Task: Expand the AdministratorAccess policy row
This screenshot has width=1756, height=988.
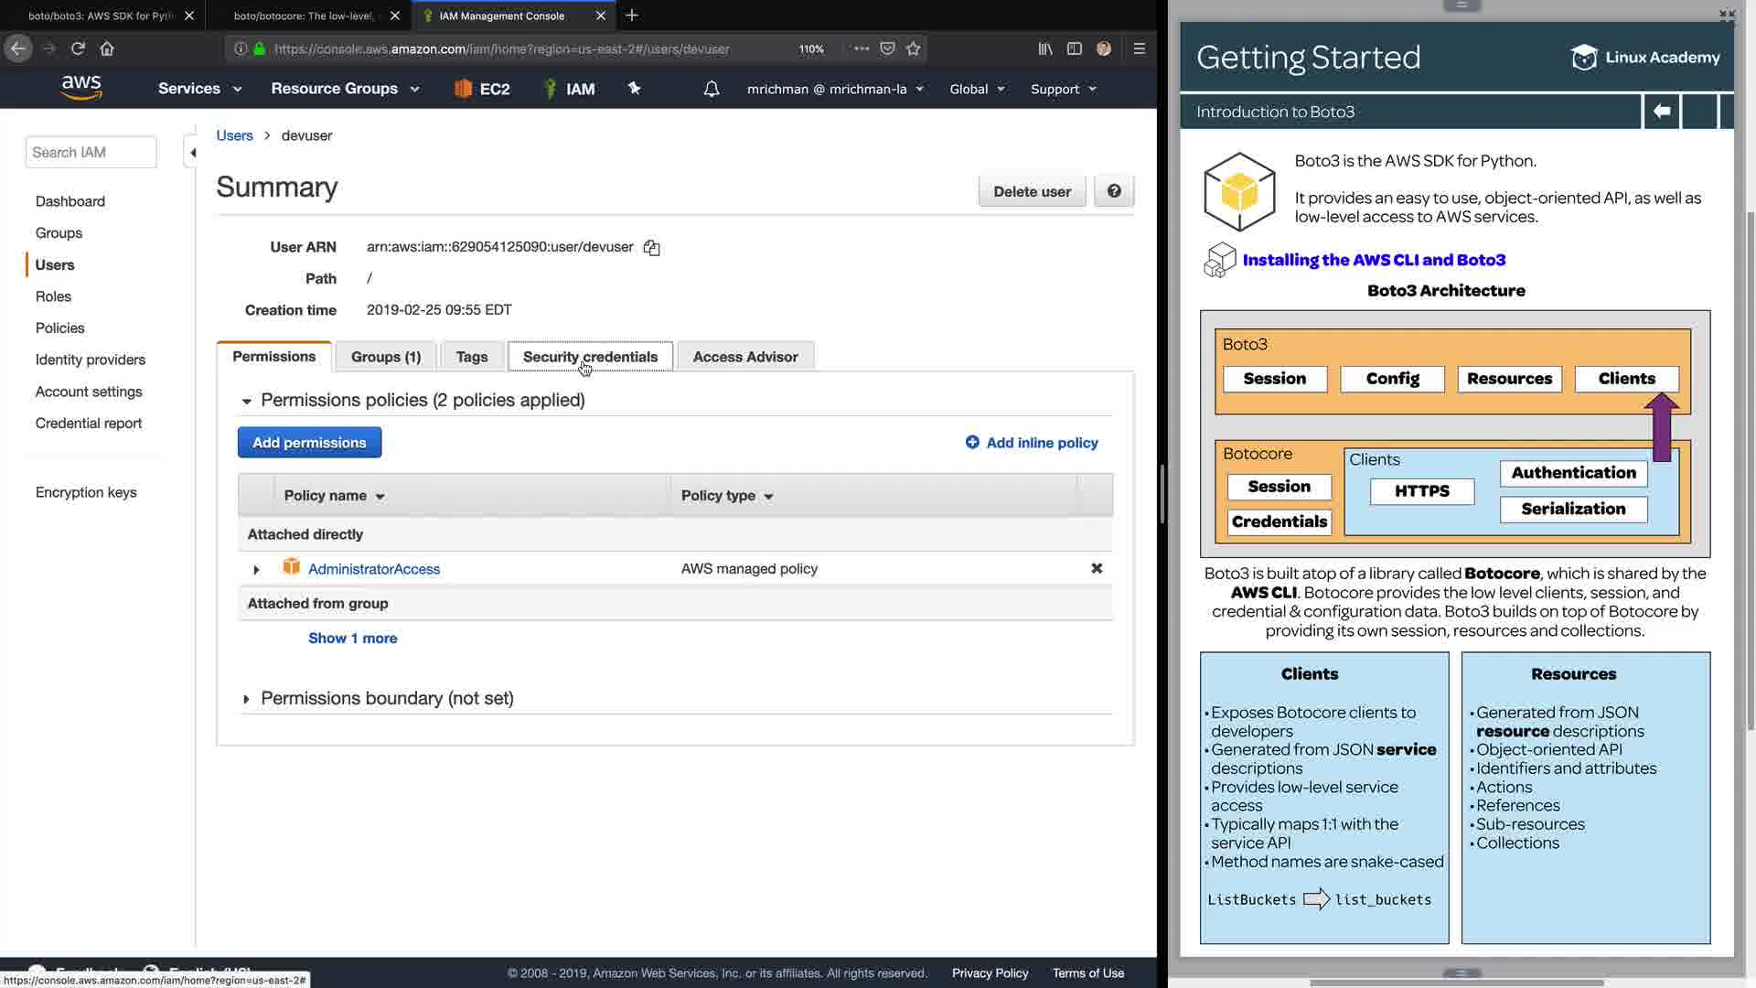Action: (256, 570)
